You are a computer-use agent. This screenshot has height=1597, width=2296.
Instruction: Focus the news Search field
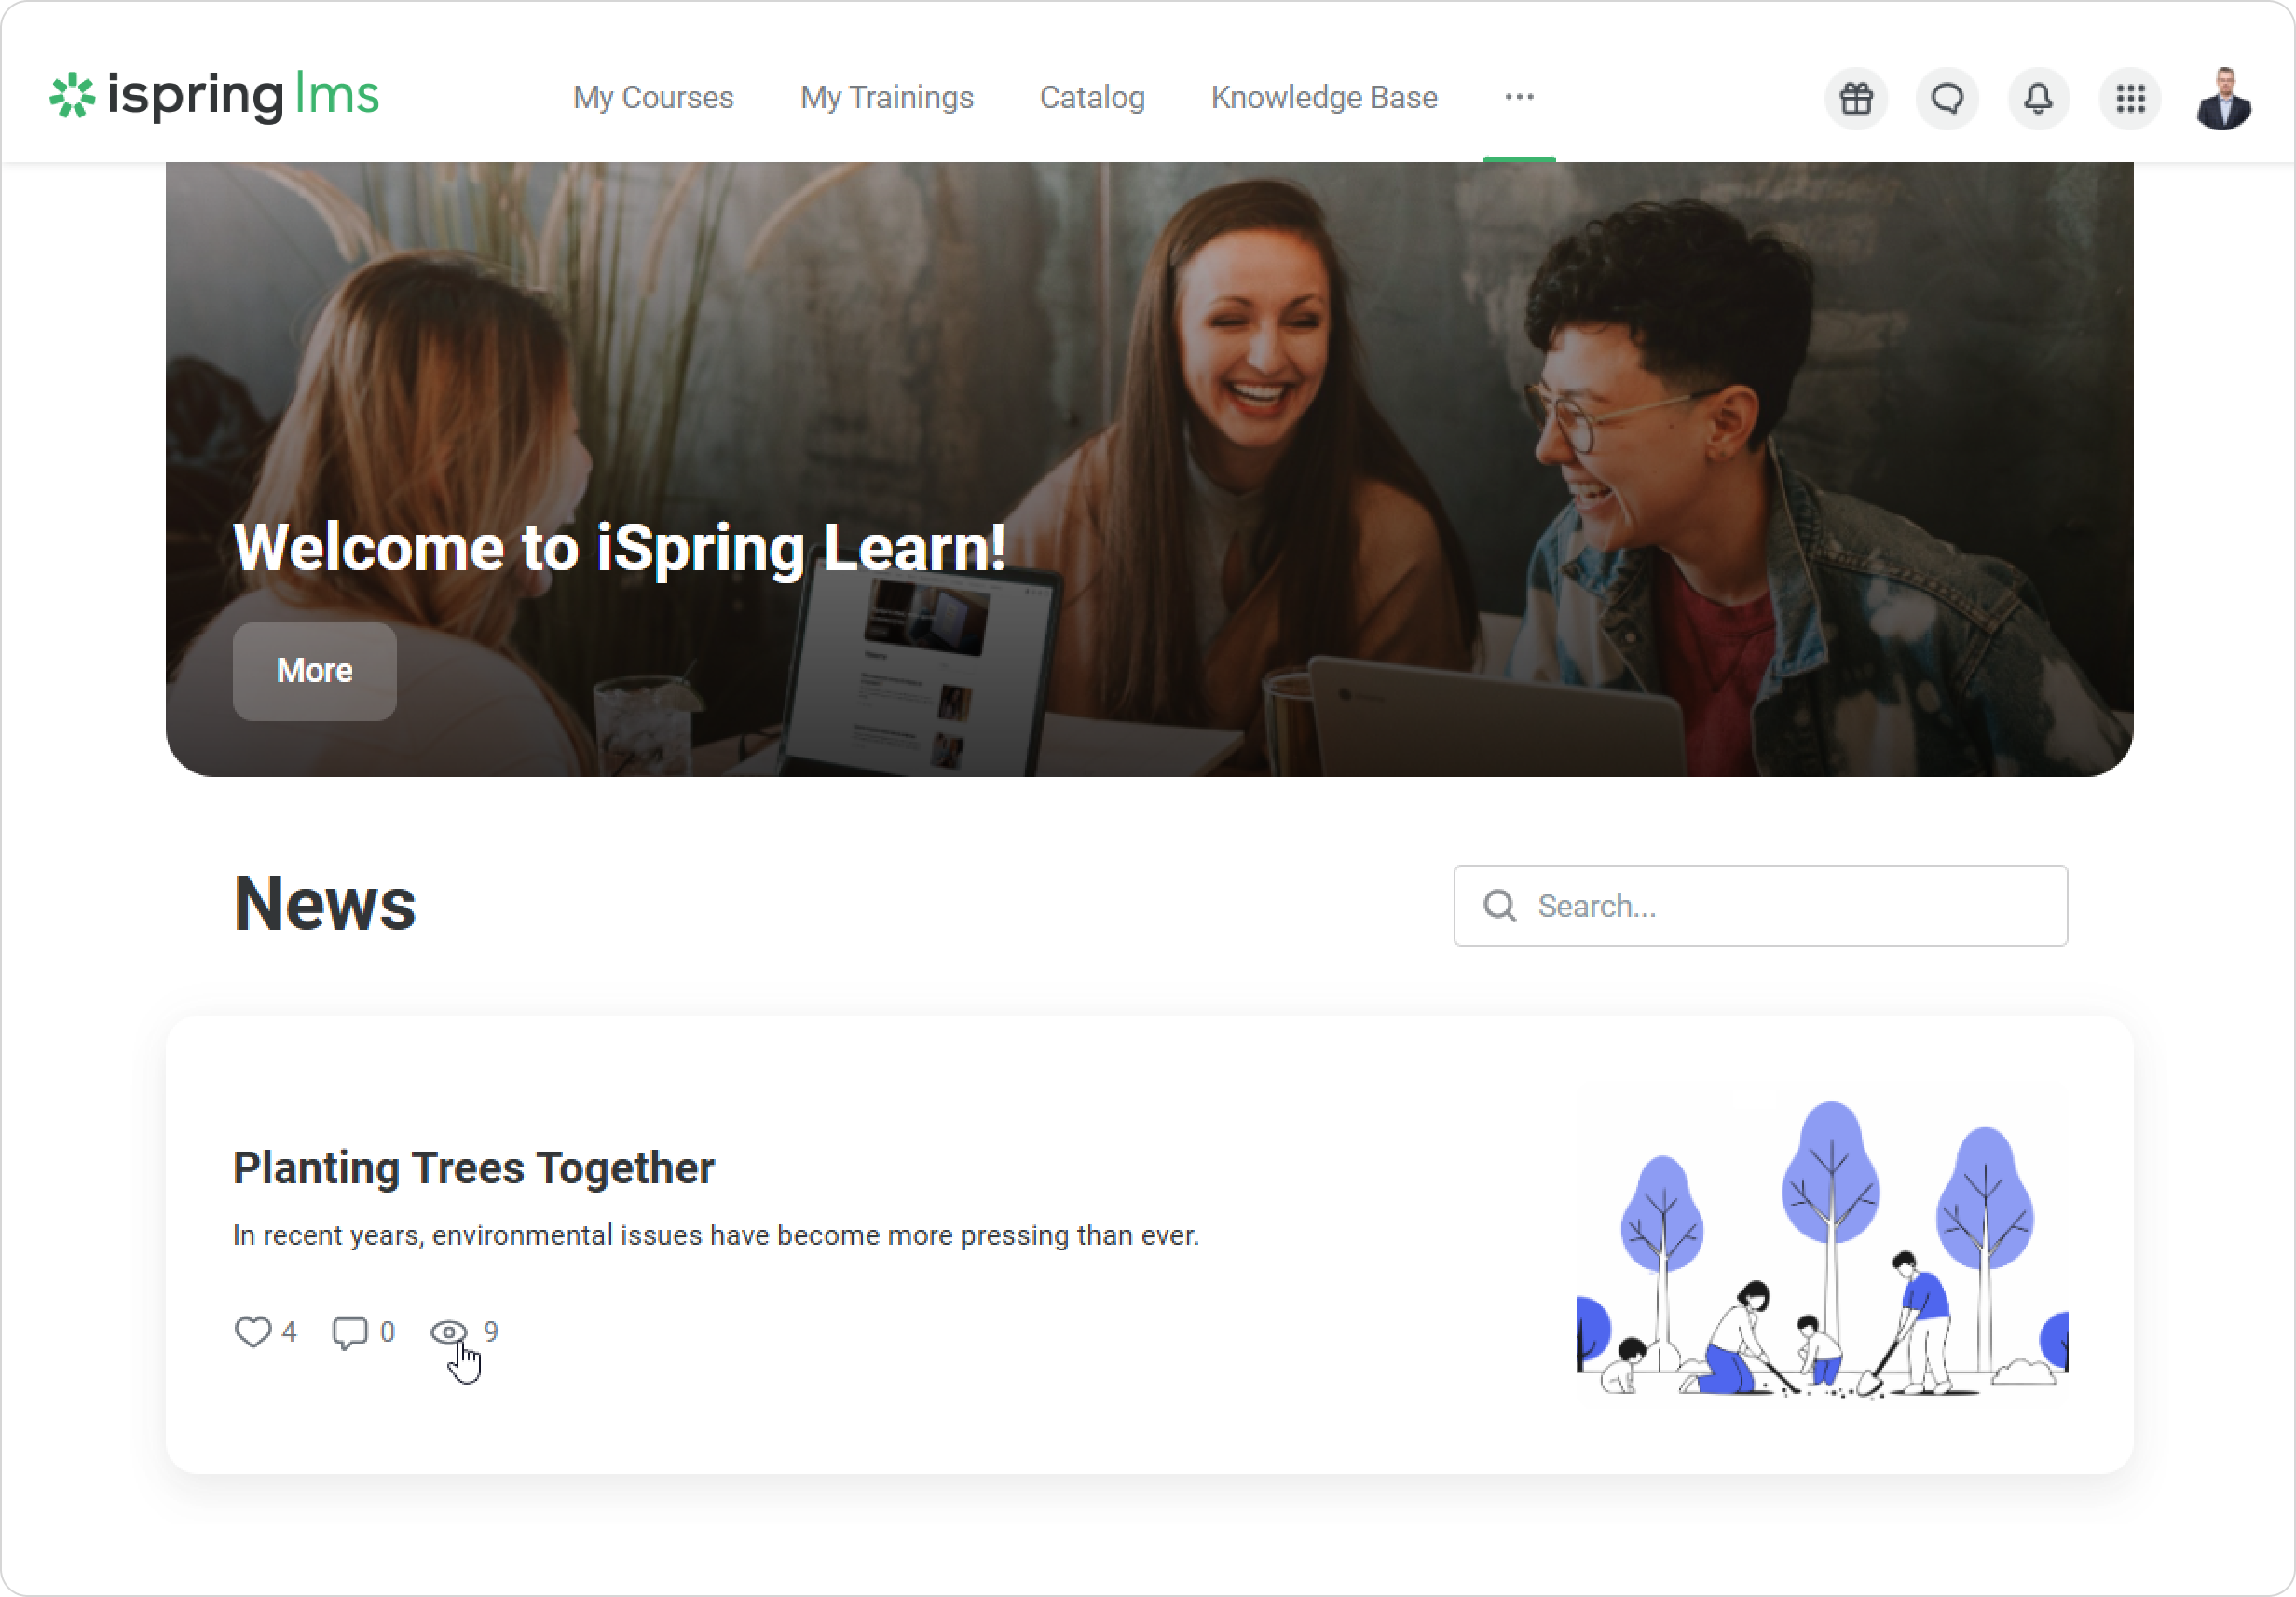point(1760,906)
